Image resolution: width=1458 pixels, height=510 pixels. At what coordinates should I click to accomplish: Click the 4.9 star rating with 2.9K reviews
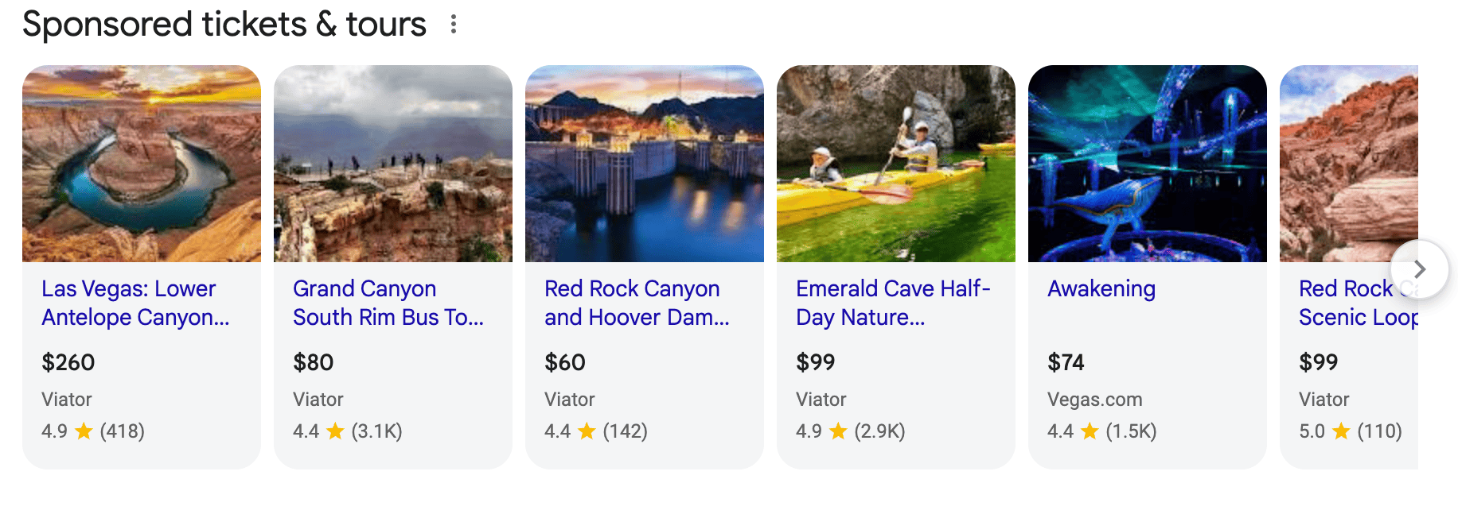pos(851,431)
